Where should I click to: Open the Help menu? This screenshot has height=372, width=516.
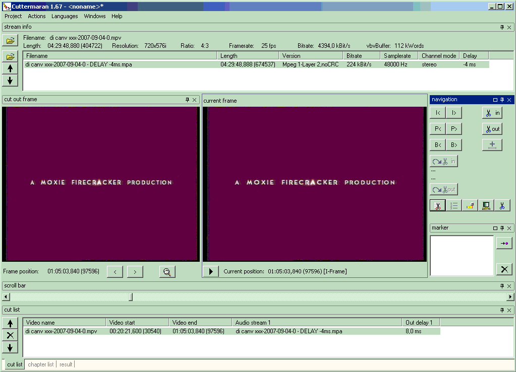coord(117,16)
